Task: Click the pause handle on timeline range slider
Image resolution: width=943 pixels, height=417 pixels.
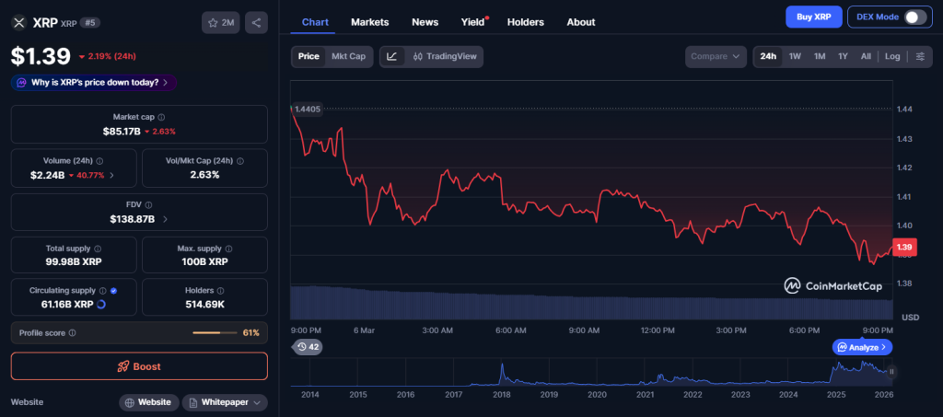Action: pos(891,372)
